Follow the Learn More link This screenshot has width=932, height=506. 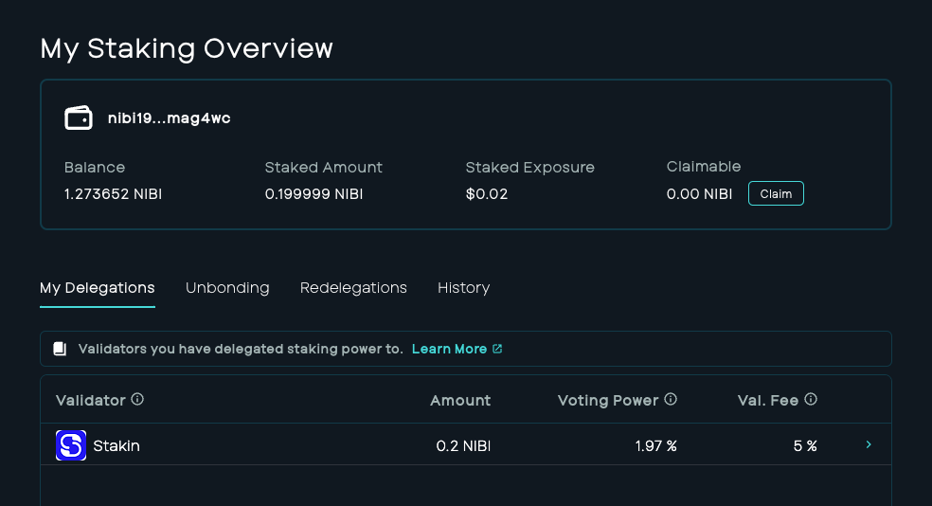click(449, 349)
